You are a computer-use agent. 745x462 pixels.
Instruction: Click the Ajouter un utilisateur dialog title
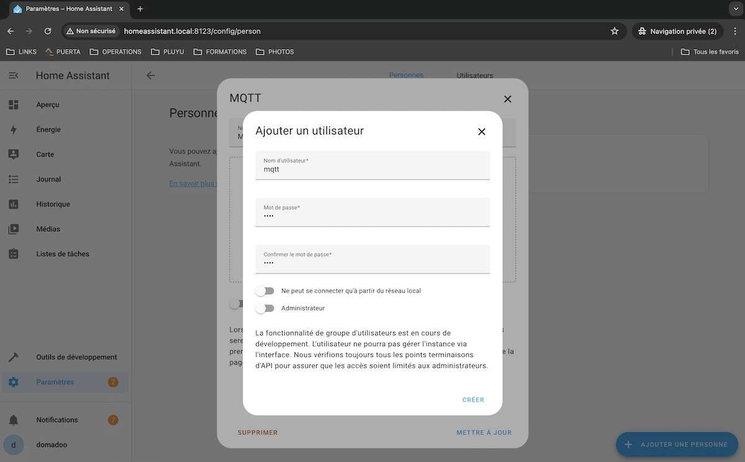[310, 131]
